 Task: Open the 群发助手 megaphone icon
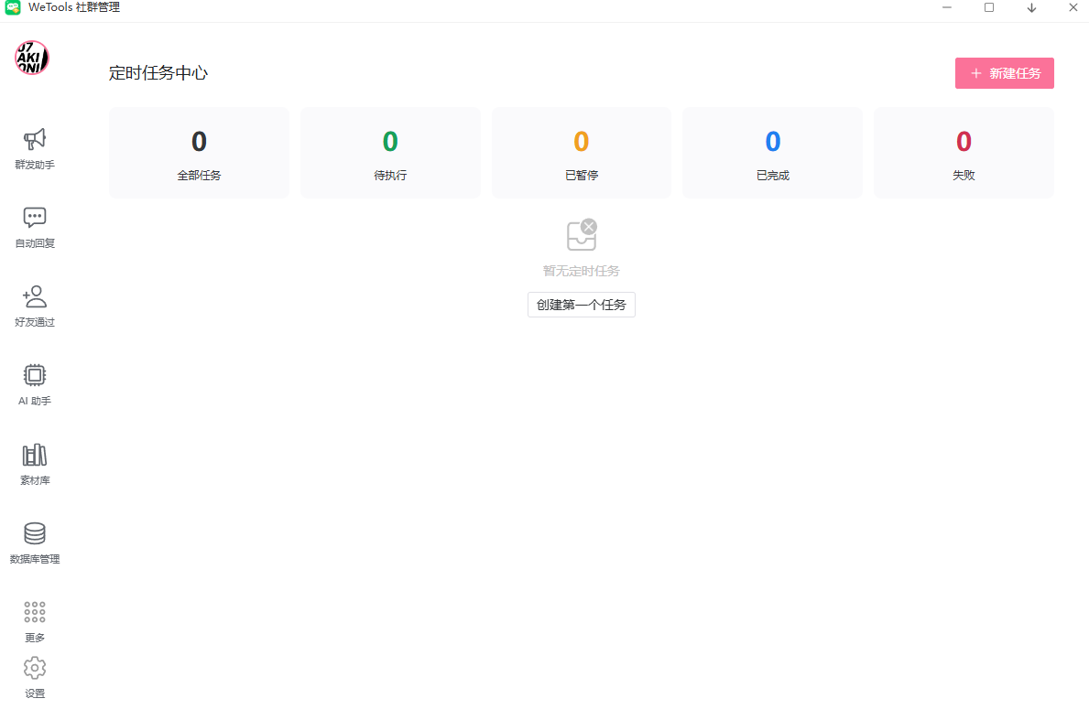[x=35, y=140]
